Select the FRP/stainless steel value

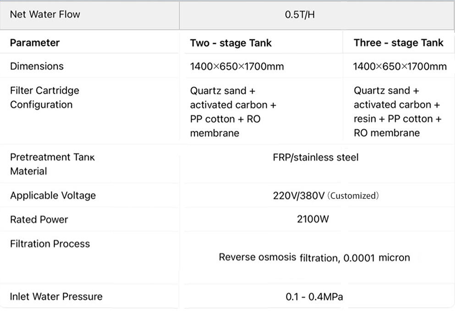point(315,158)
